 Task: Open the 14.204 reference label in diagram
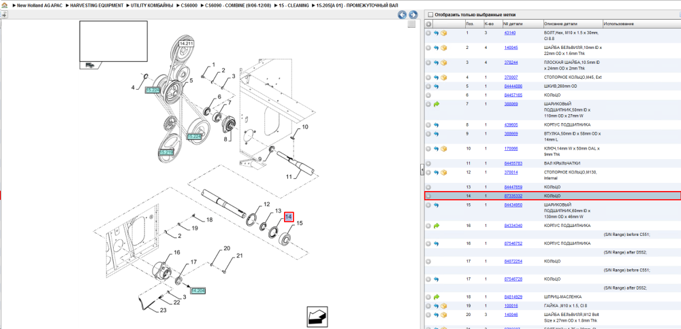(x=198, y=290)
